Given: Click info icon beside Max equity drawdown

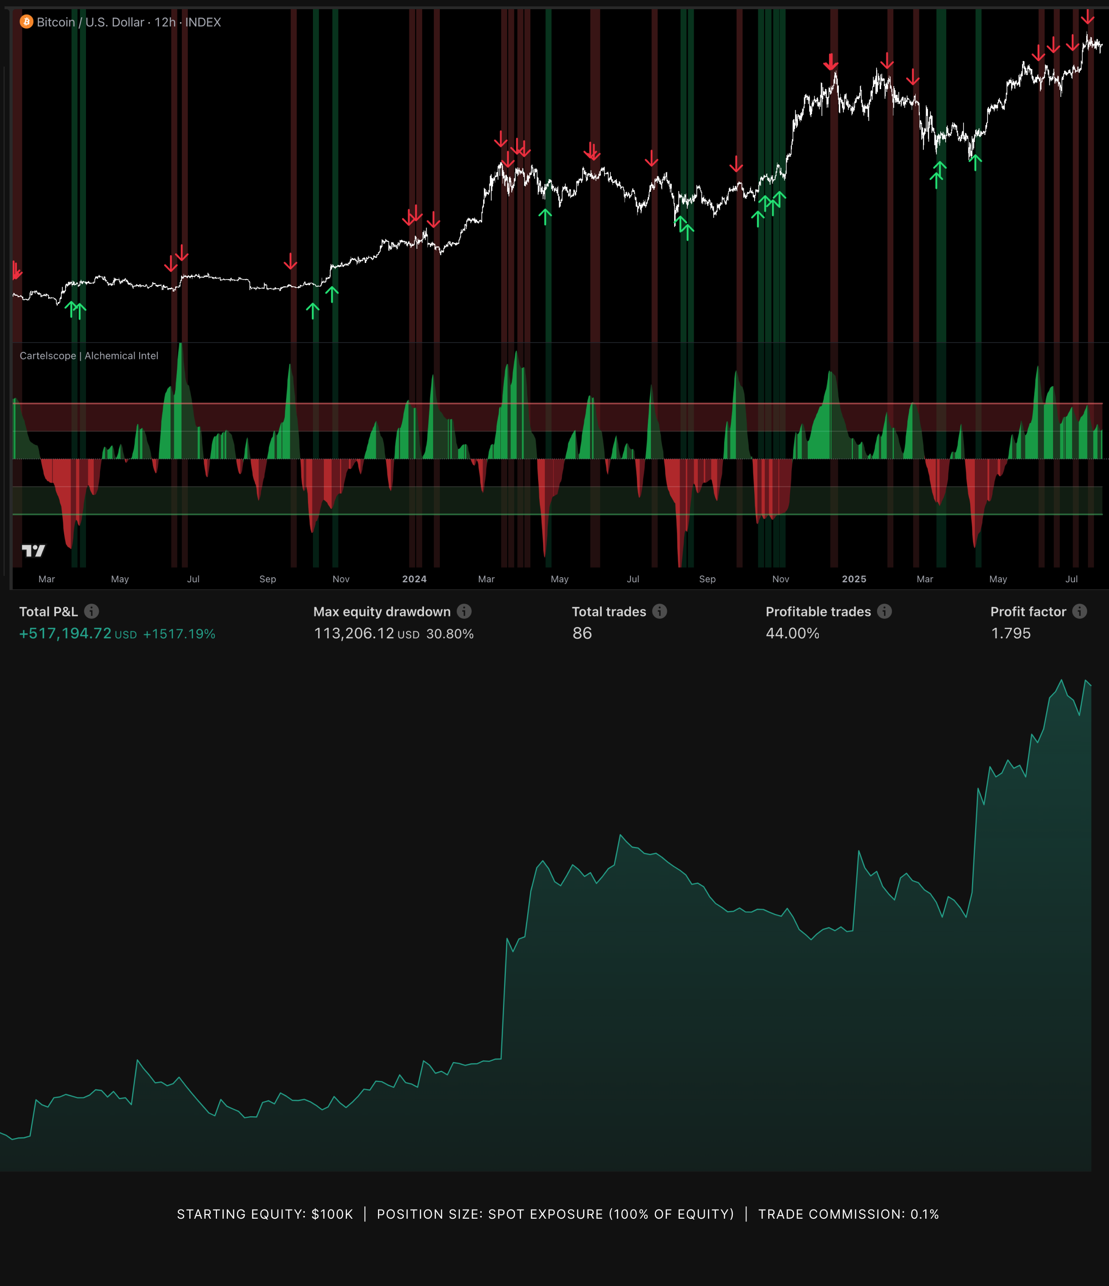Looking at the screenshot, I should (x=464, y=611).
